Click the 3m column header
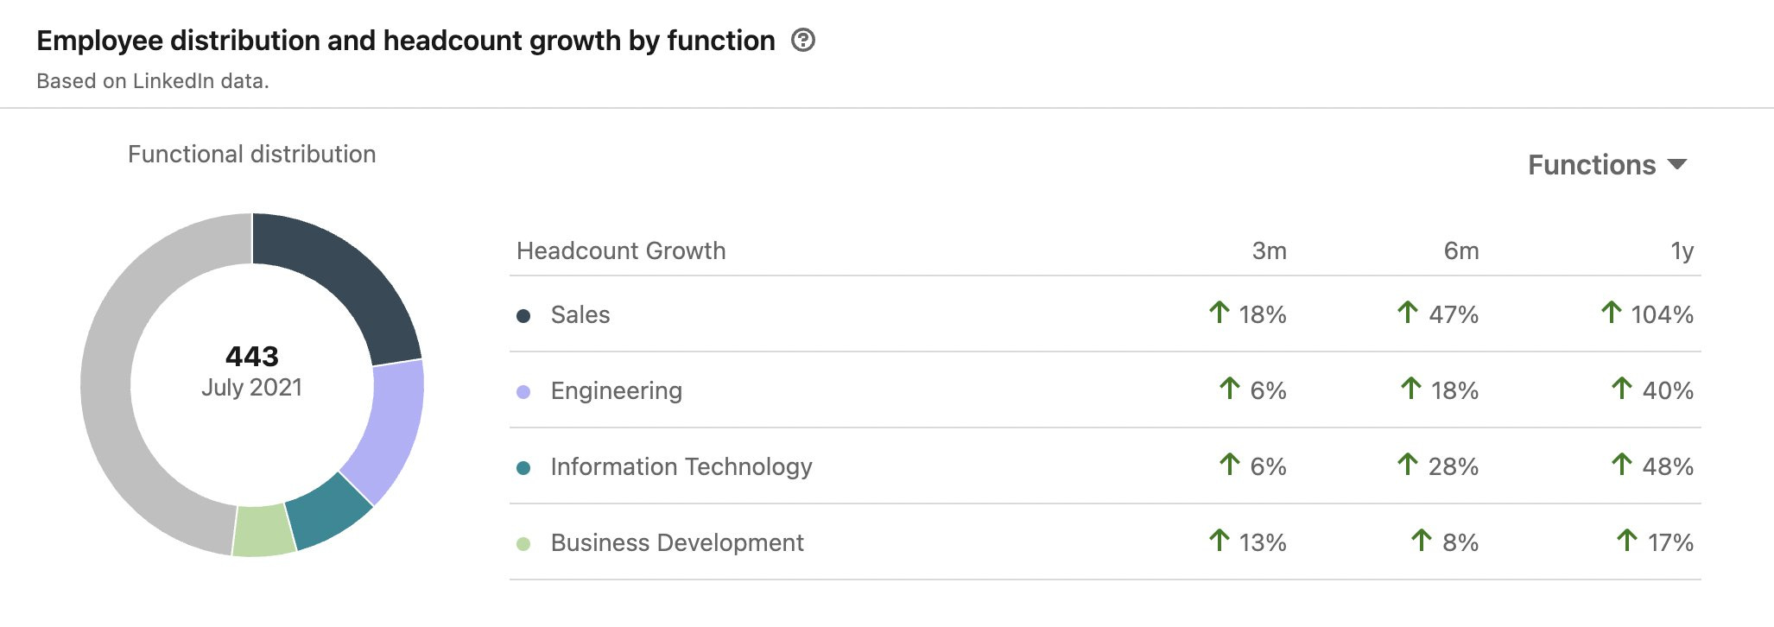 pyautogui.click(x=1269, y=251)
